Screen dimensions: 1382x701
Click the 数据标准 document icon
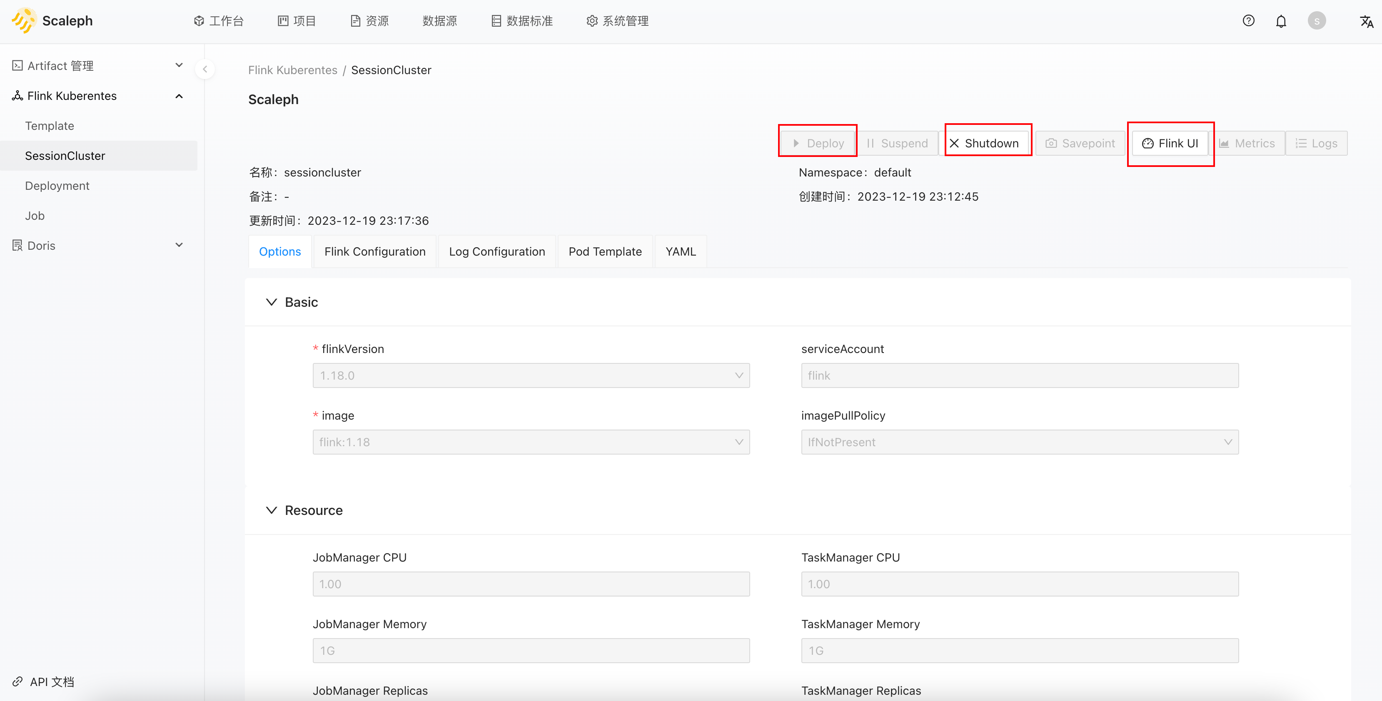point(496,21)
